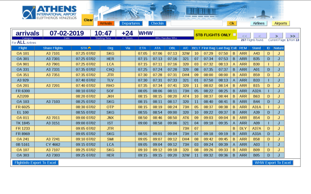Click the search text input field

tap(198, 23)
